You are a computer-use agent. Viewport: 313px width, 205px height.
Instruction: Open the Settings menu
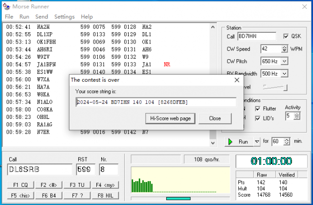click(x=64, y=17)
